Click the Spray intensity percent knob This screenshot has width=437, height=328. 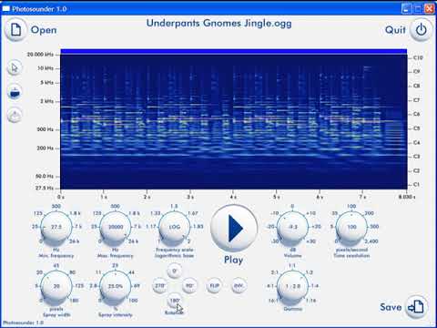pyautogui.click(x=116, y=286)
